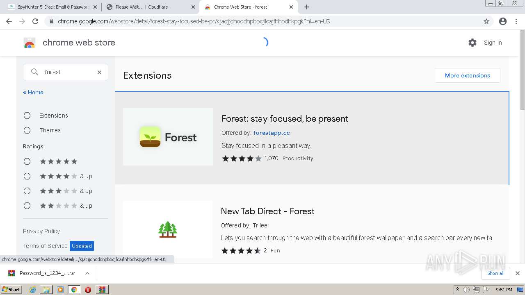
Task: Open the Windows Start menu
Action: 11,289
